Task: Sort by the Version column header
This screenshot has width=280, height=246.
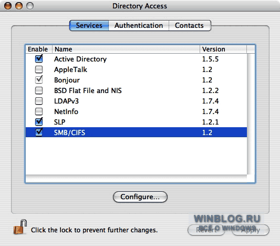Action: pyautogui.click(x=223, y=49)
